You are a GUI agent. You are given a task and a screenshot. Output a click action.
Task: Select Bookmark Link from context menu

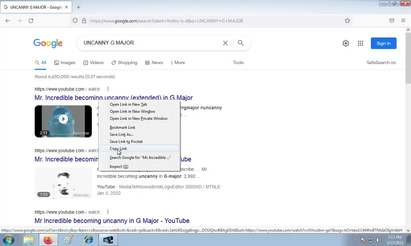click(139, 127)
